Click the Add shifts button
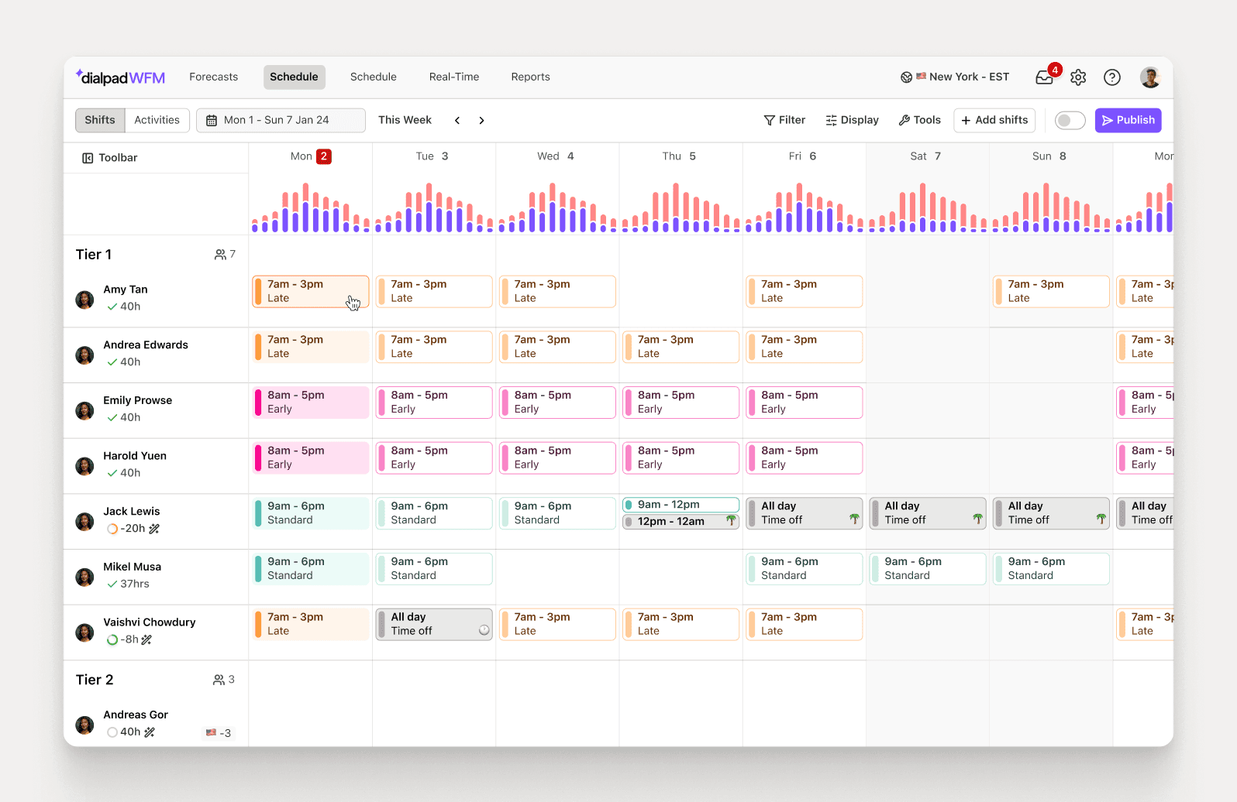Screen dimensions: 1237x802 coord(994,120)
